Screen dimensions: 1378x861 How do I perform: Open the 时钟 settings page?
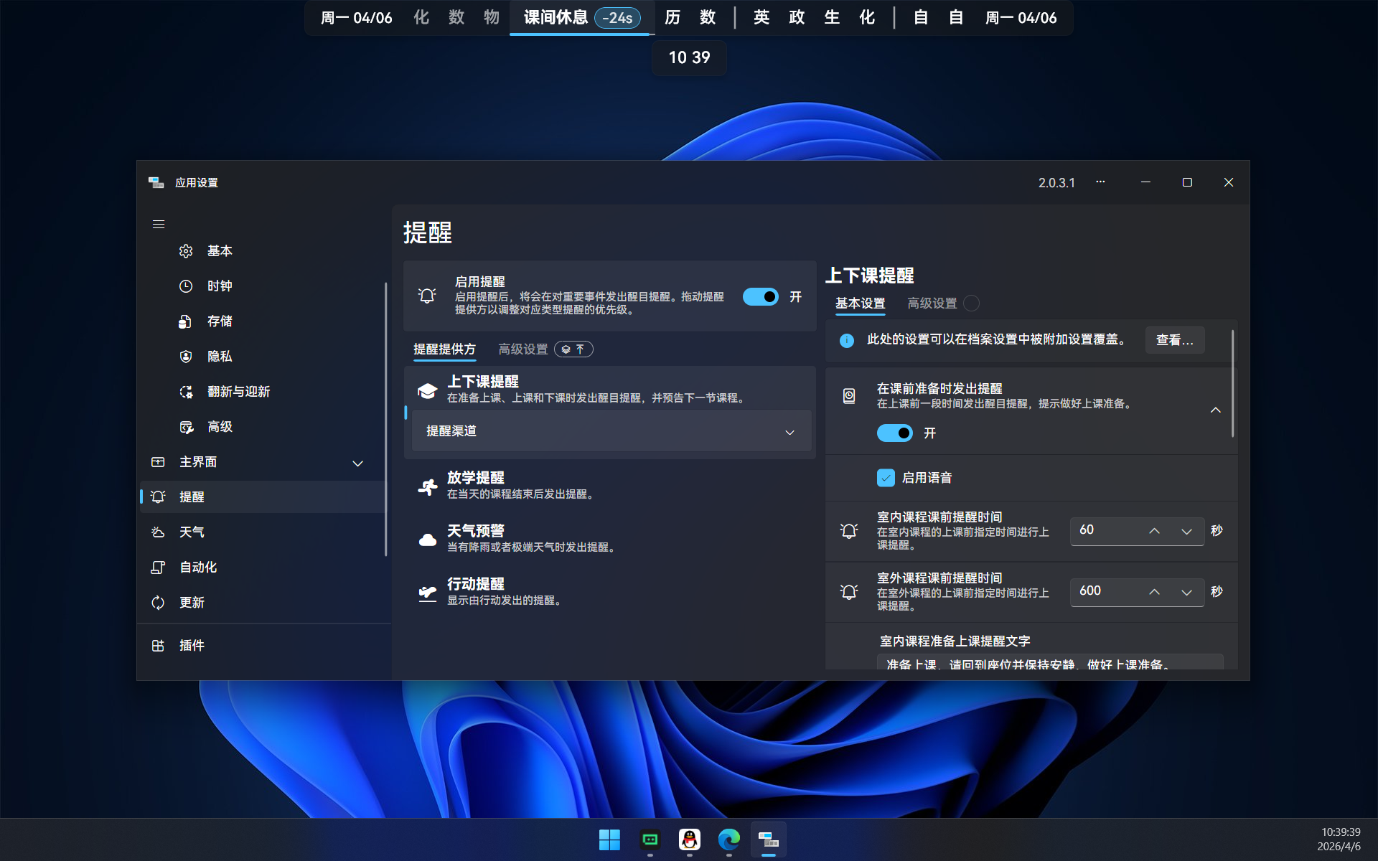(220, 286)
